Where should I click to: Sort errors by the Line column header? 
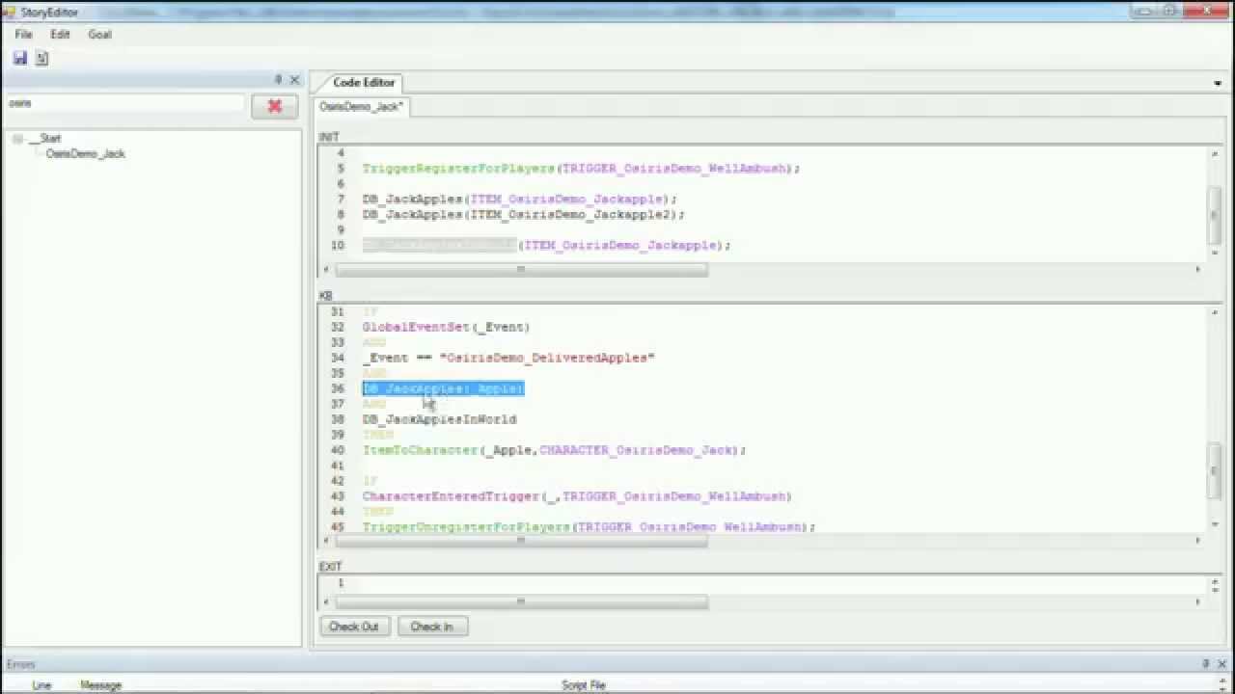click(x=41, y=685)
